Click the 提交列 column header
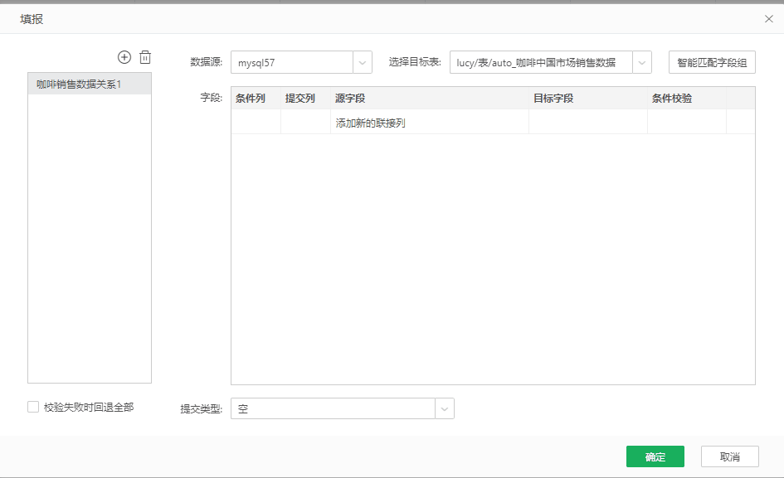784x478 pixels. point(300,98)
